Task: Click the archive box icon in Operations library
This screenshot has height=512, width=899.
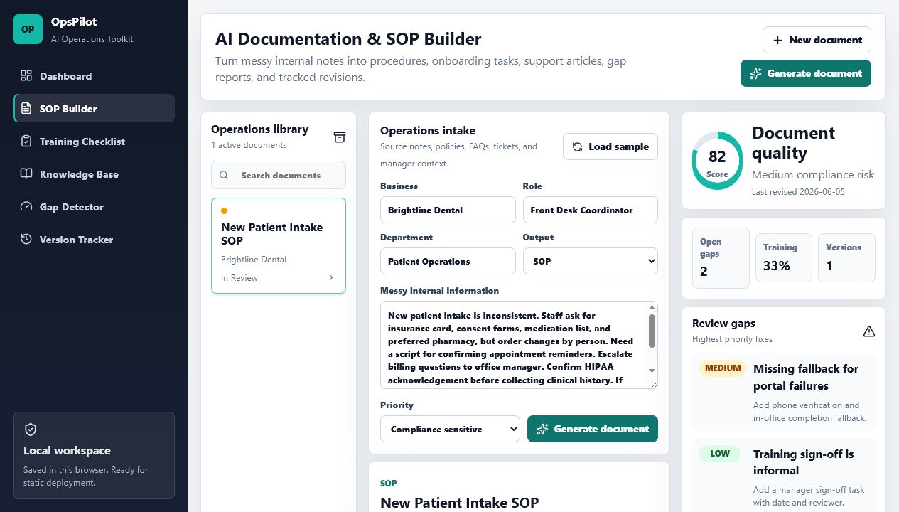Action: click(340, 137)
